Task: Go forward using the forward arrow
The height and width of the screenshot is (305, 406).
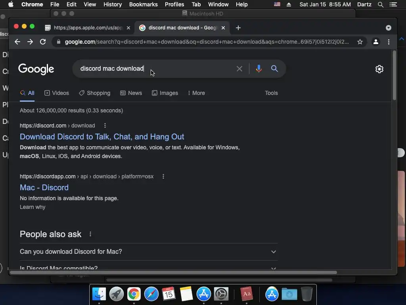Action: coord(30,42)
